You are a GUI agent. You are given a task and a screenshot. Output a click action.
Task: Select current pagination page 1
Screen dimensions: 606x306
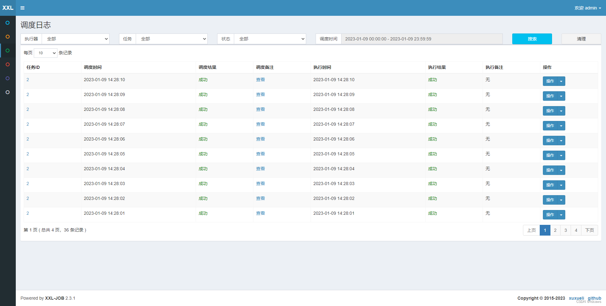(x=545, y=230)
